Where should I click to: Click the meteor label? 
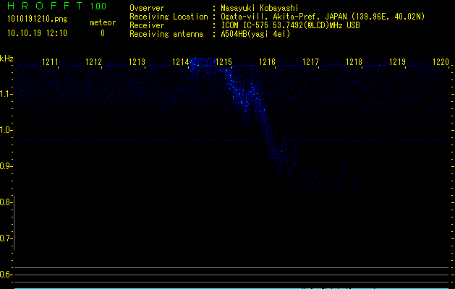tap(103, 22)
